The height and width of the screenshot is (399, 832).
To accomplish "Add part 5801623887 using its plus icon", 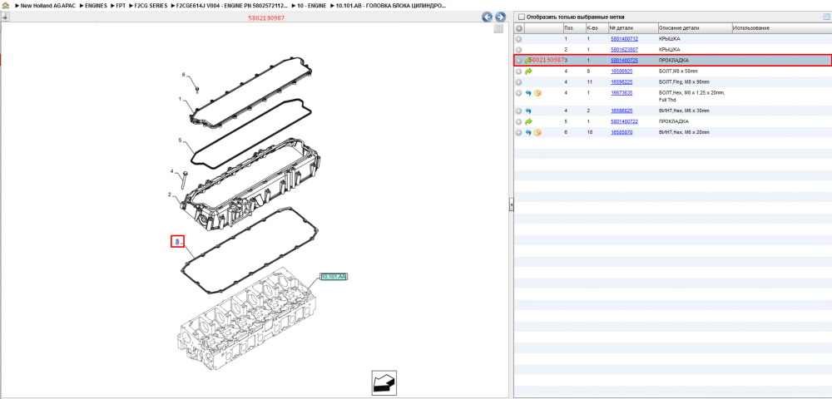I will [x=519, y=49].
